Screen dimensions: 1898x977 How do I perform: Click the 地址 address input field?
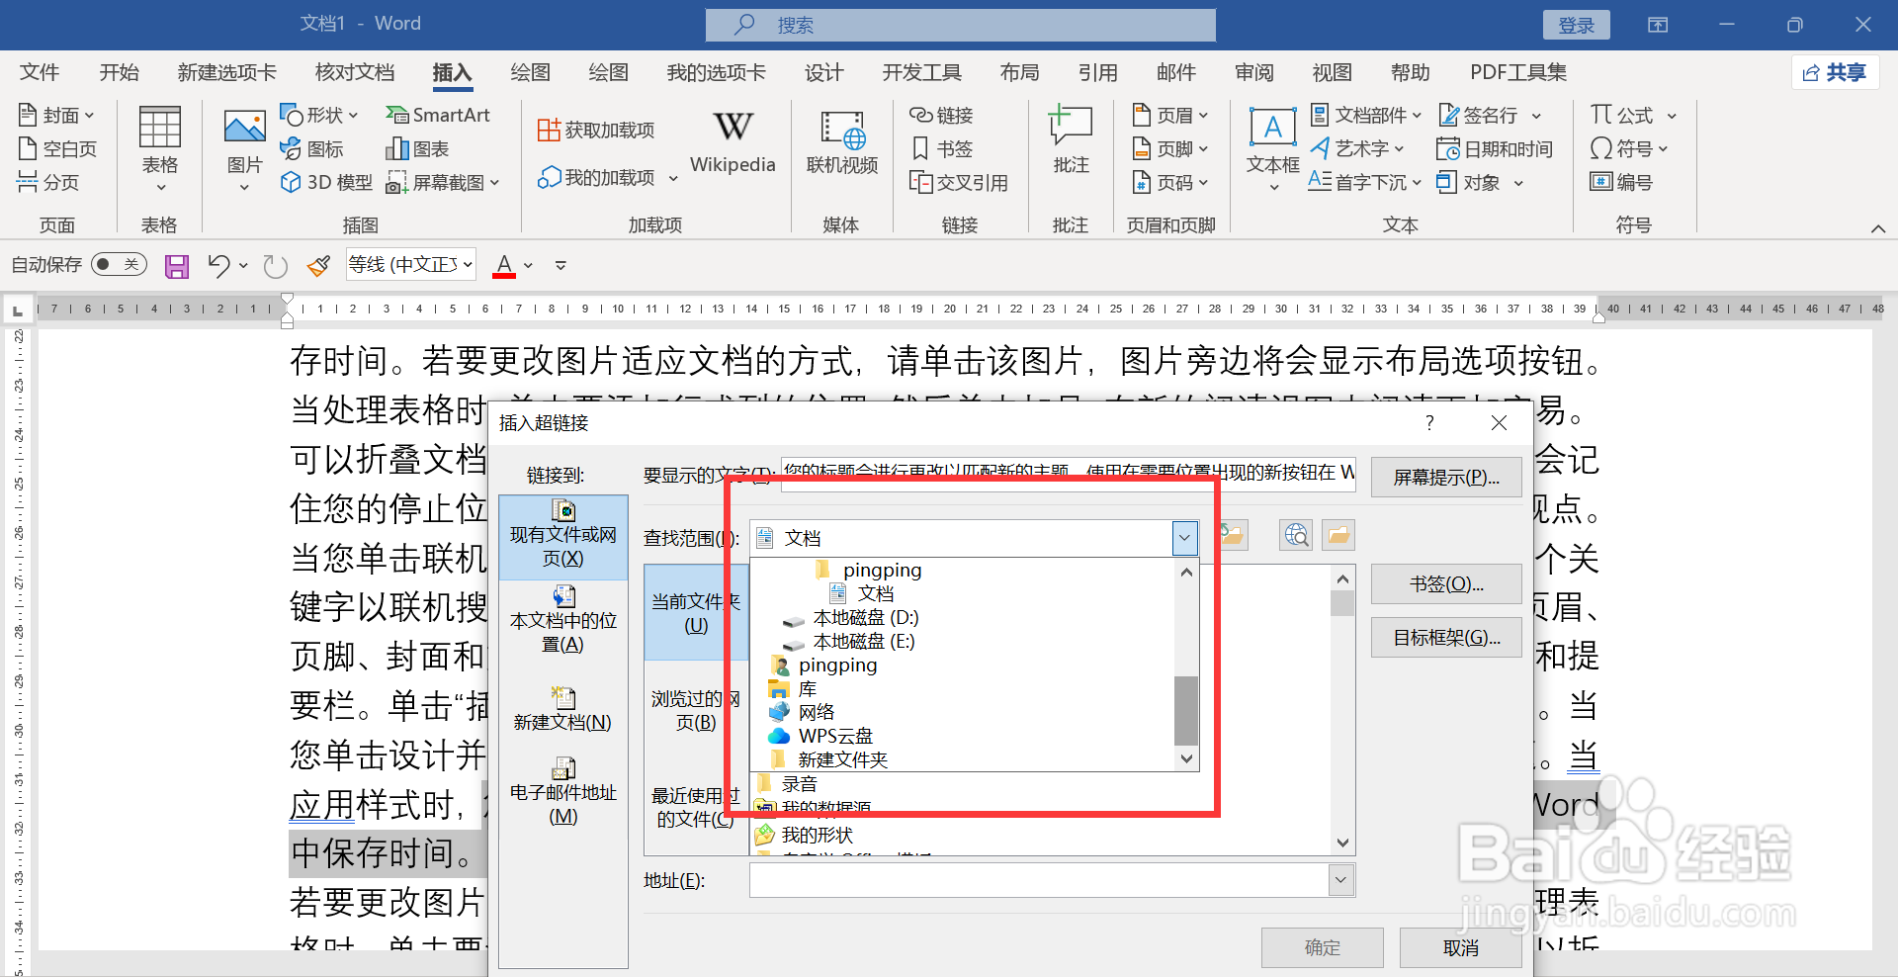pyautogui.click(x=1039, y=880)
